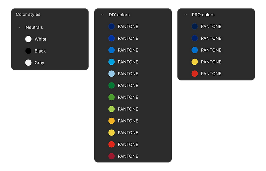Choose the bright blue swatch in PRO colors
The image size is (266, 171).
coord(194,50)
